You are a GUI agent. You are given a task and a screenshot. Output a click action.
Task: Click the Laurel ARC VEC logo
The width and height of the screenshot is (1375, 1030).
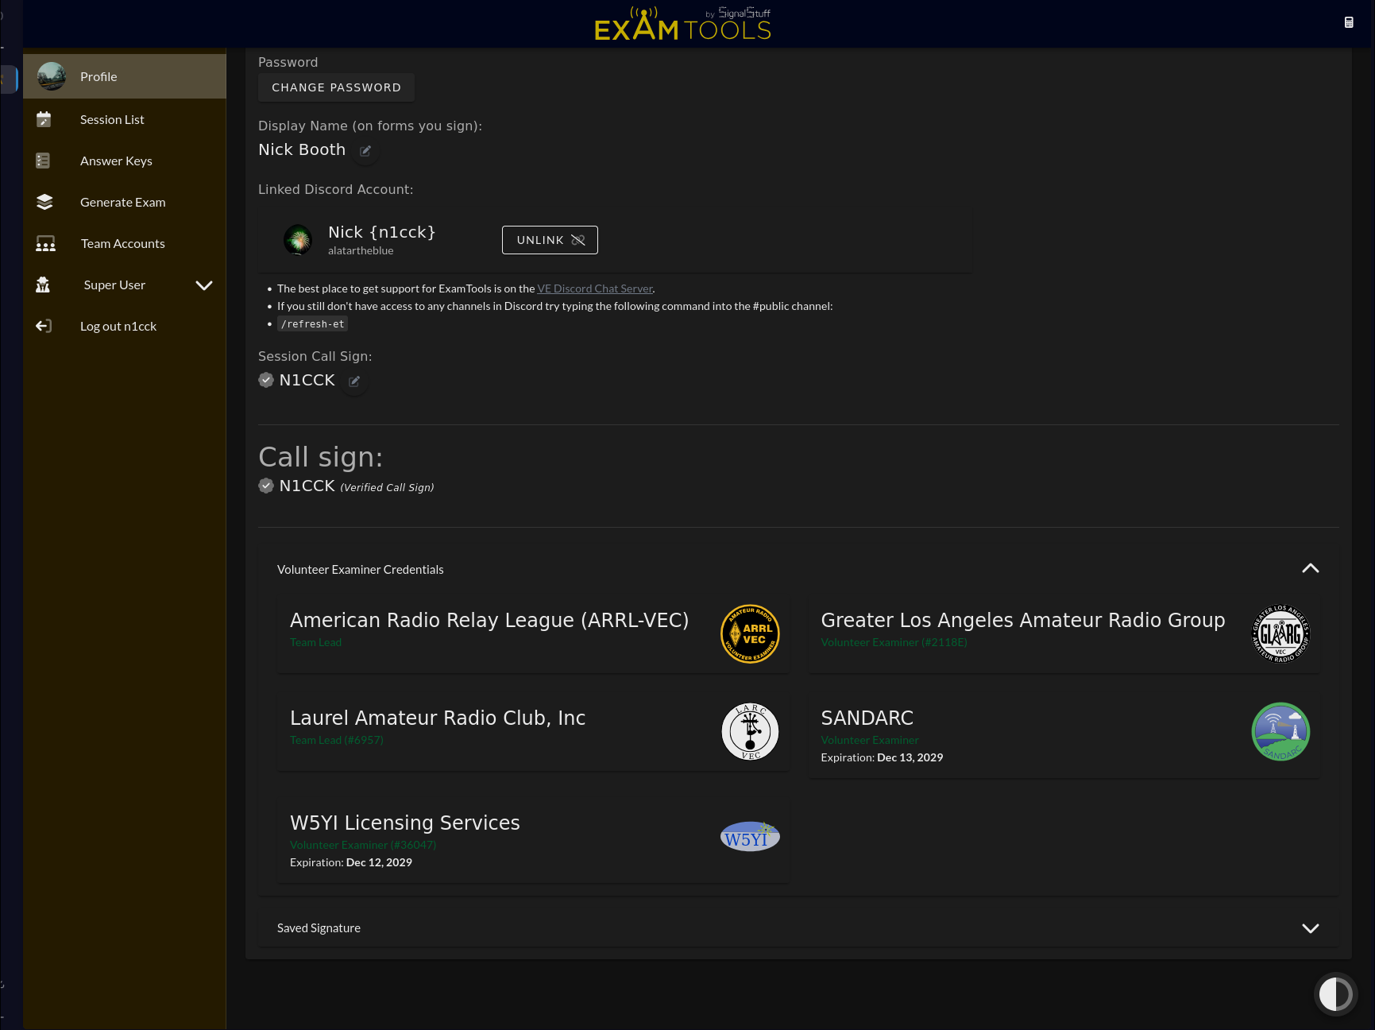[x=750, y=731]
